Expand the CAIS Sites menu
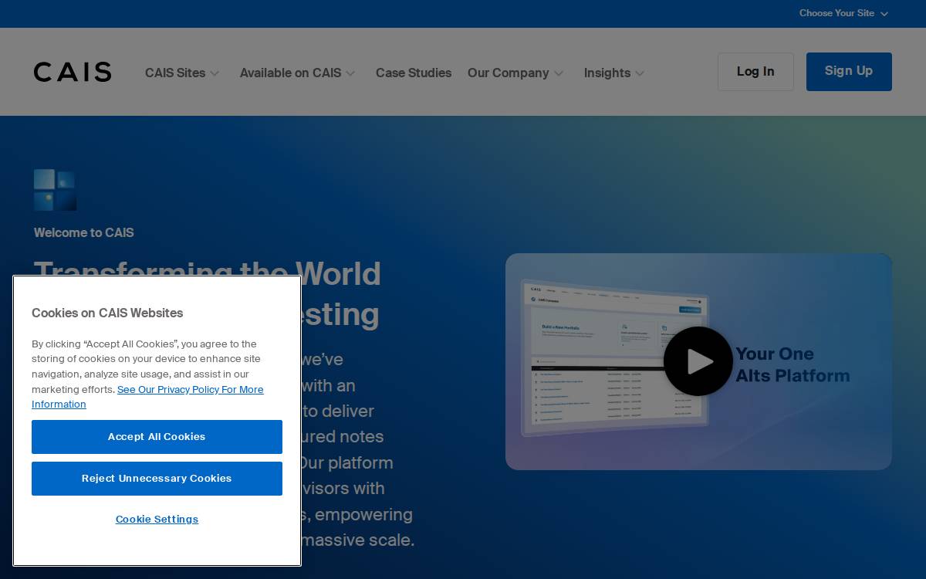Image resolution: width=926 pixels, height=579 pixels. coord(182,73)
